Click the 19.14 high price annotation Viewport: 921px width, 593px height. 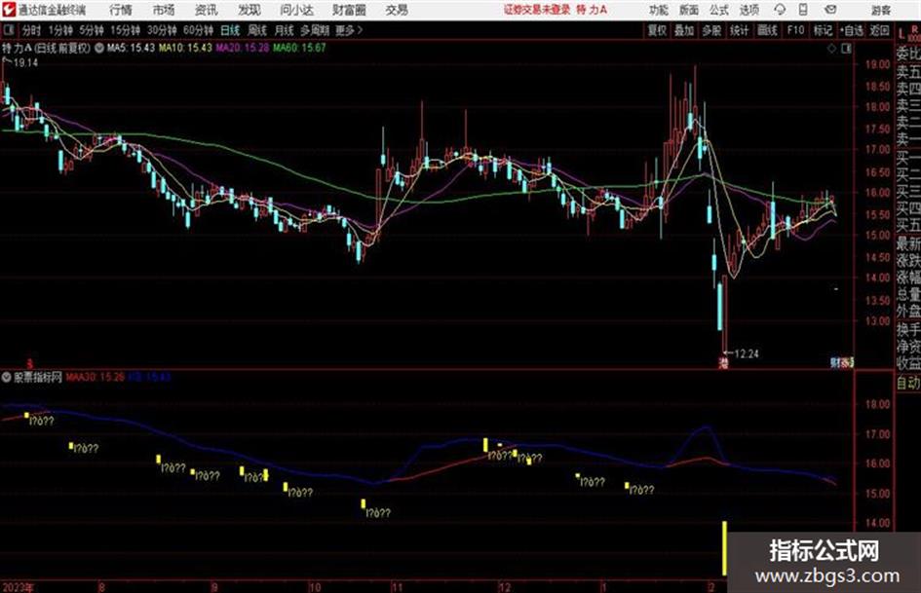coord(25,63)
